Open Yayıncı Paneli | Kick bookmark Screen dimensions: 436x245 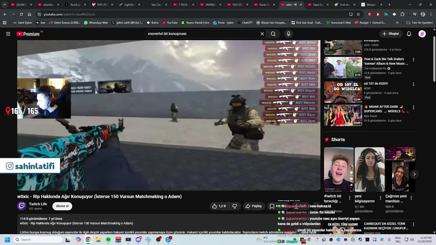195,22
